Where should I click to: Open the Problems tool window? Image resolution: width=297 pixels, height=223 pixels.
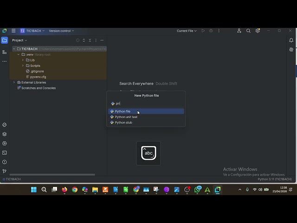coord(4,162)
